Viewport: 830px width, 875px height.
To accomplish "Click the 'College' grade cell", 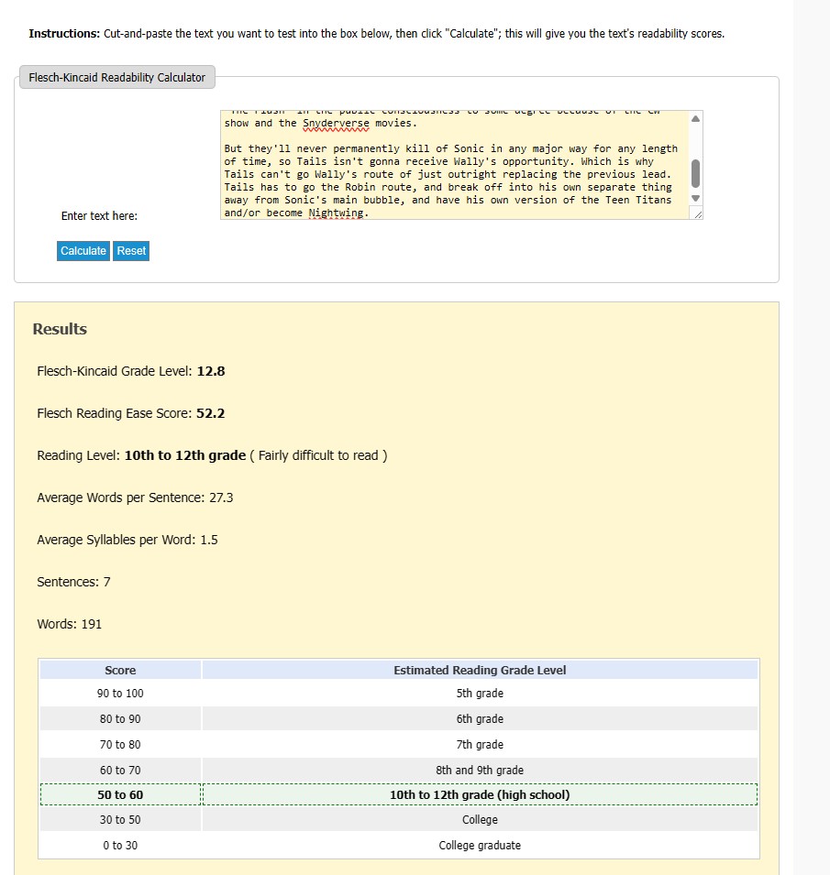I will tap(480, 820).
